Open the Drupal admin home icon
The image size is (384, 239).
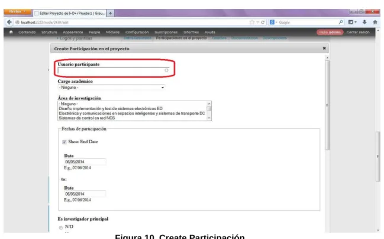point(11,32)
